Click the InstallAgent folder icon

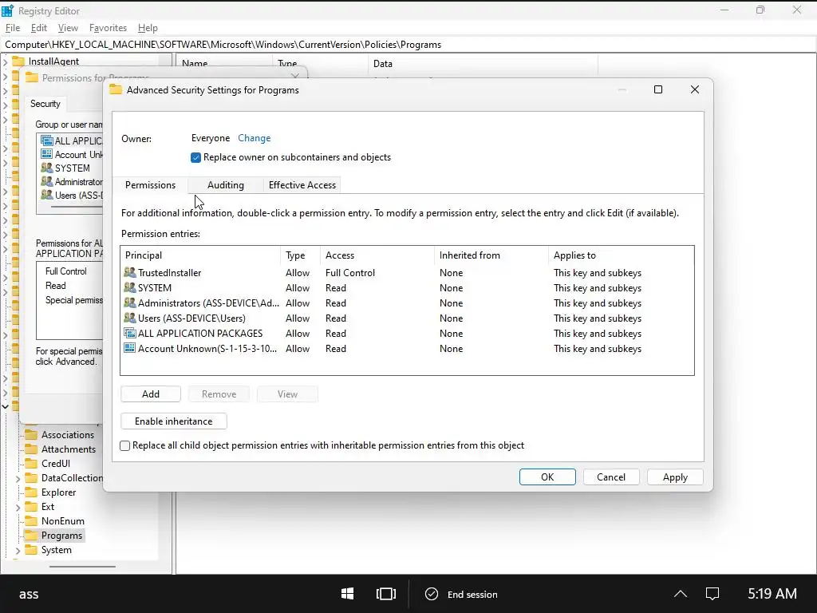tap(18, 61)
